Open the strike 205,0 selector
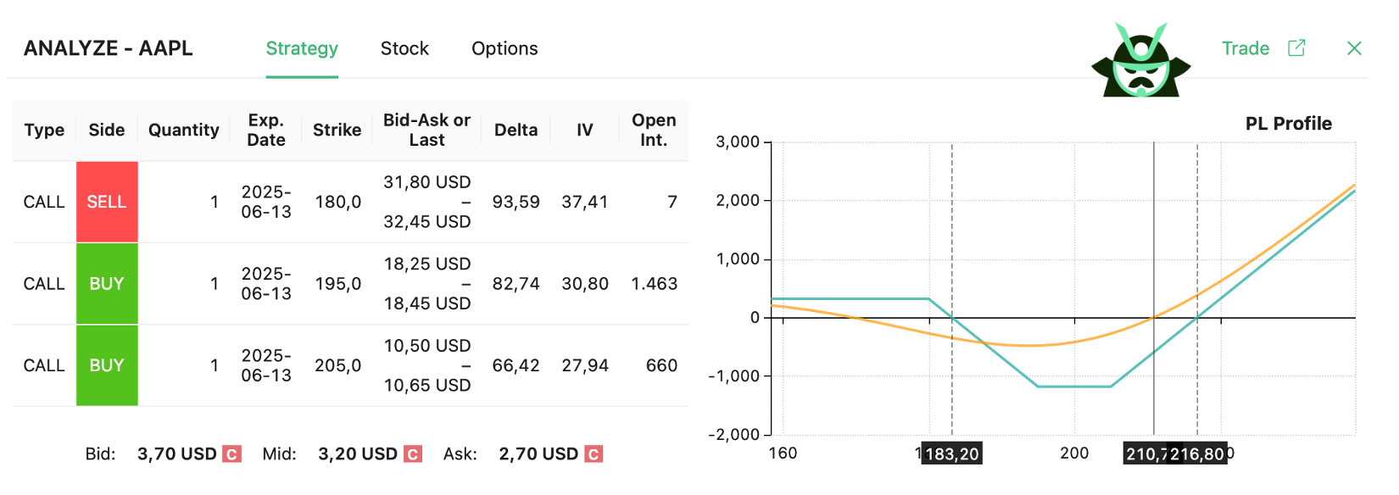1399x495 pixels. [337, 365]
